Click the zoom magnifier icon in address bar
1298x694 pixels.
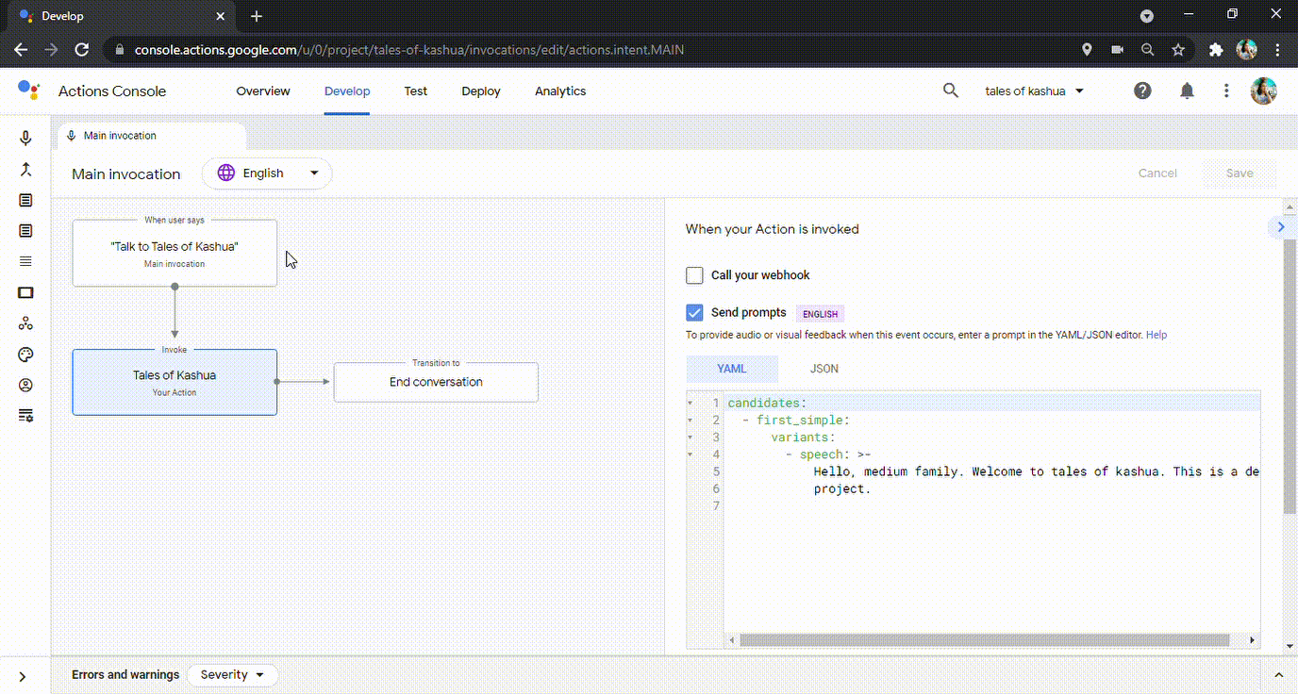[1147, 50]
